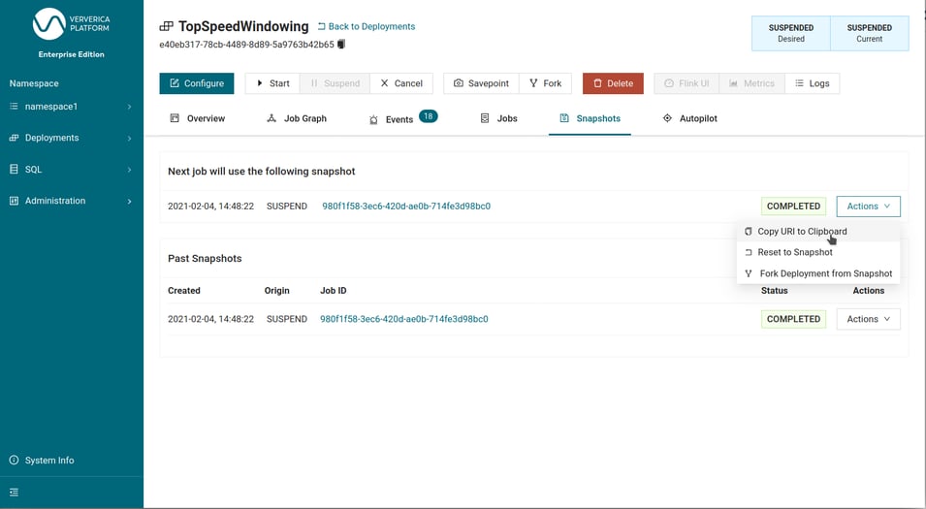This screenshot has height=509, width=926.
Task: Click Back to Deployments
Action: (367, 26)
